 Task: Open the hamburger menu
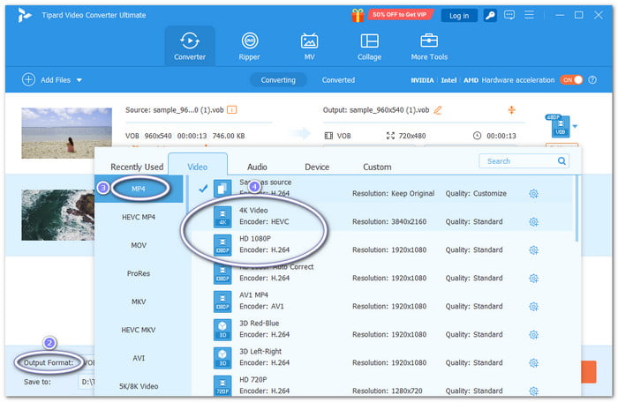click(529, 15)
